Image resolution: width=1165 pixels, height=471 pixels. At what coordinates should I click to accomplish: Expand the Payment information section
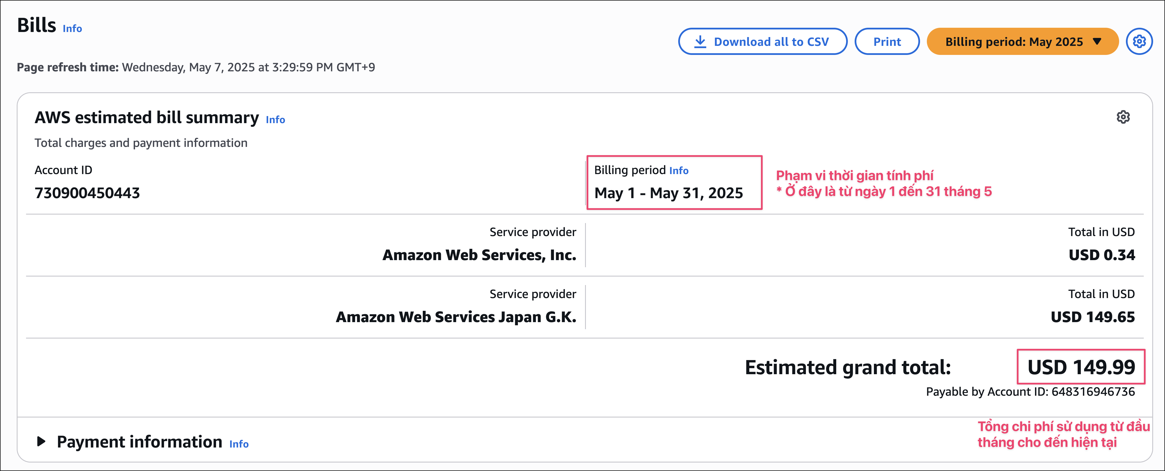[41, 442]
